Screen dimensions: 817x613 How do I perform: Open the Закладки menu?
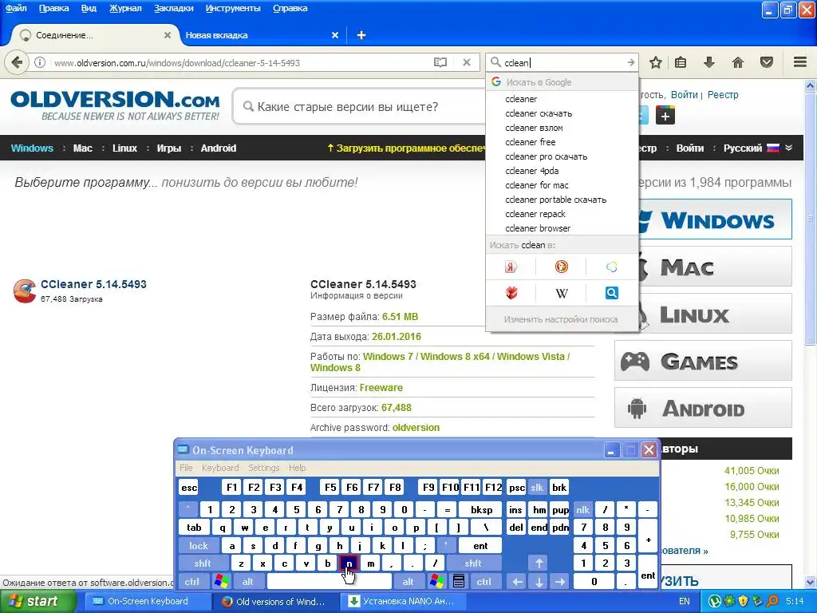point(173,8)
